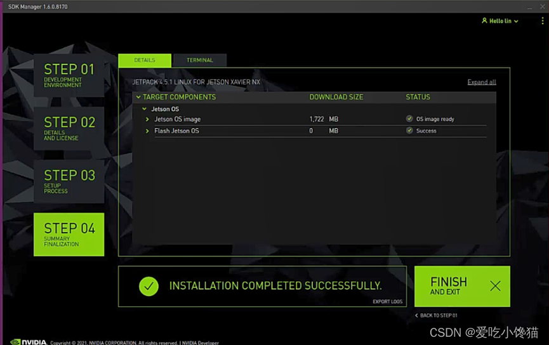Open the Hello lin account dropdown
Viewport: 549px width, 345px height.
[500, 21]
